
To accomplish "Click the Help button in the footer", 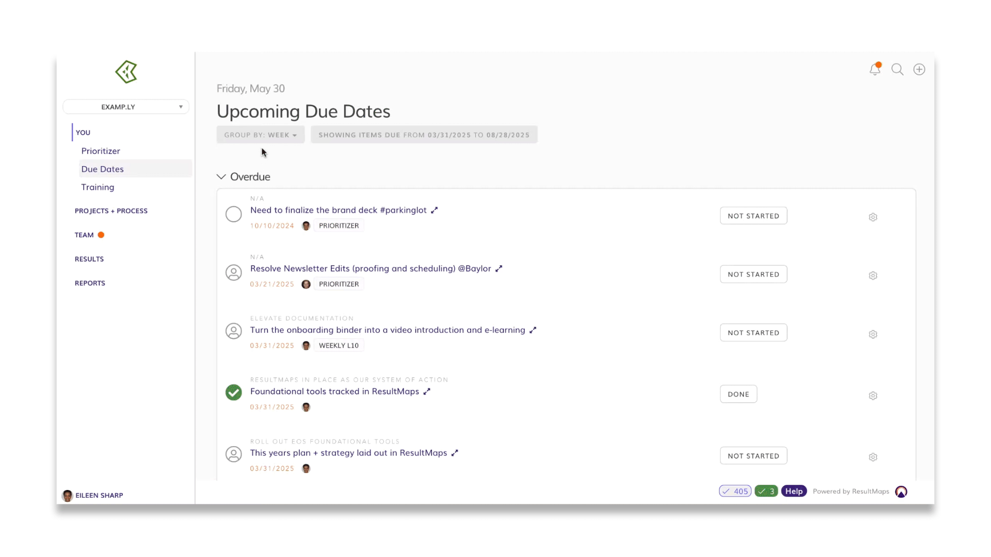I will [794, 491].
